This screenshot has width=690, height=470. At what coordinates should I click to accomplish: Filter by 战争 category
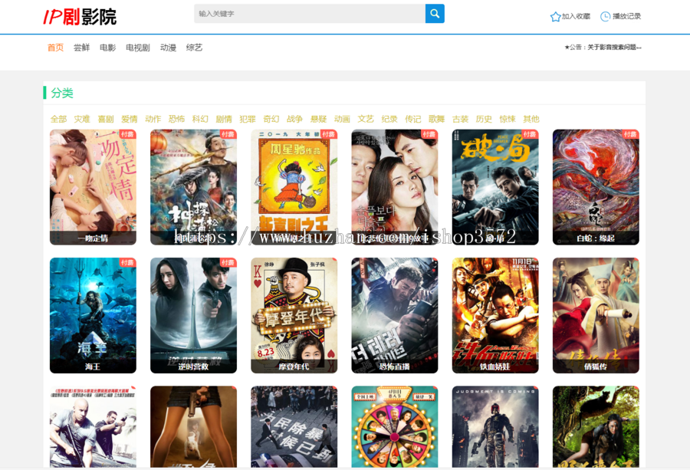pos(295,119)
